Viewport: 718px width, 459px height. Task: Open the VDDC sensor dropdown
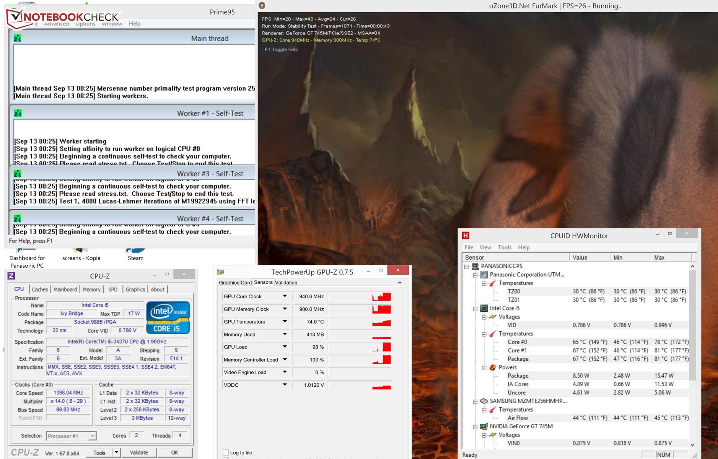[x=285, y=384]
